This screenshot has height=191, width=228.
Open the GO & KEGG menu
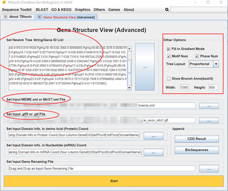[x=61, y=10]
